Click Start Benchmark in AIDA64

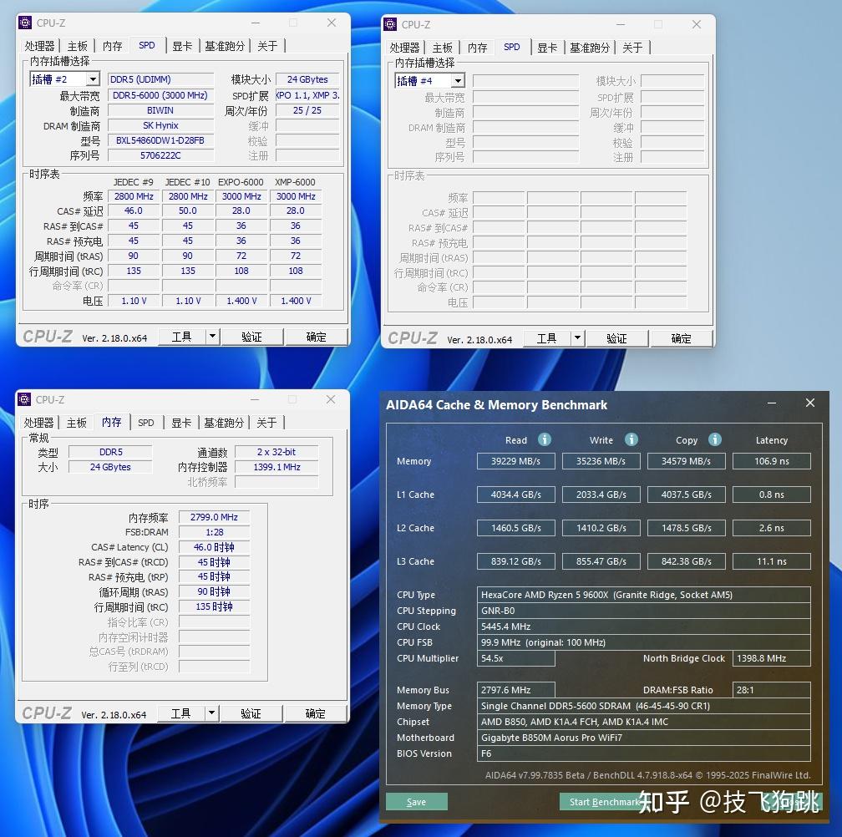pos(605,802)
